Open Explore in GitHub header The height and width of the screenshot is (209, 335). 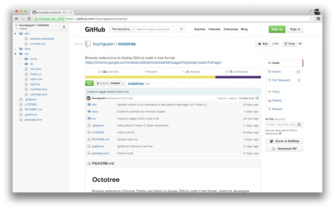click(x=200, y=29)
